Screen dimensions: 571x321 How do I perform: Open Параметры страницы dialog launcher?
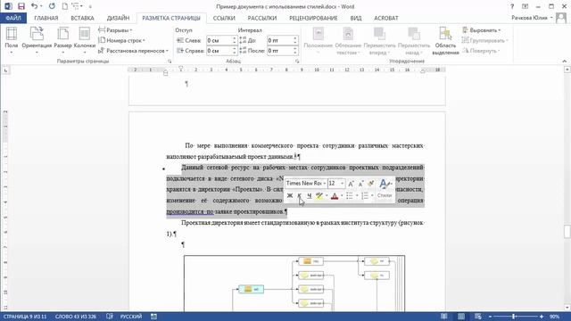(x=170, y=62)
